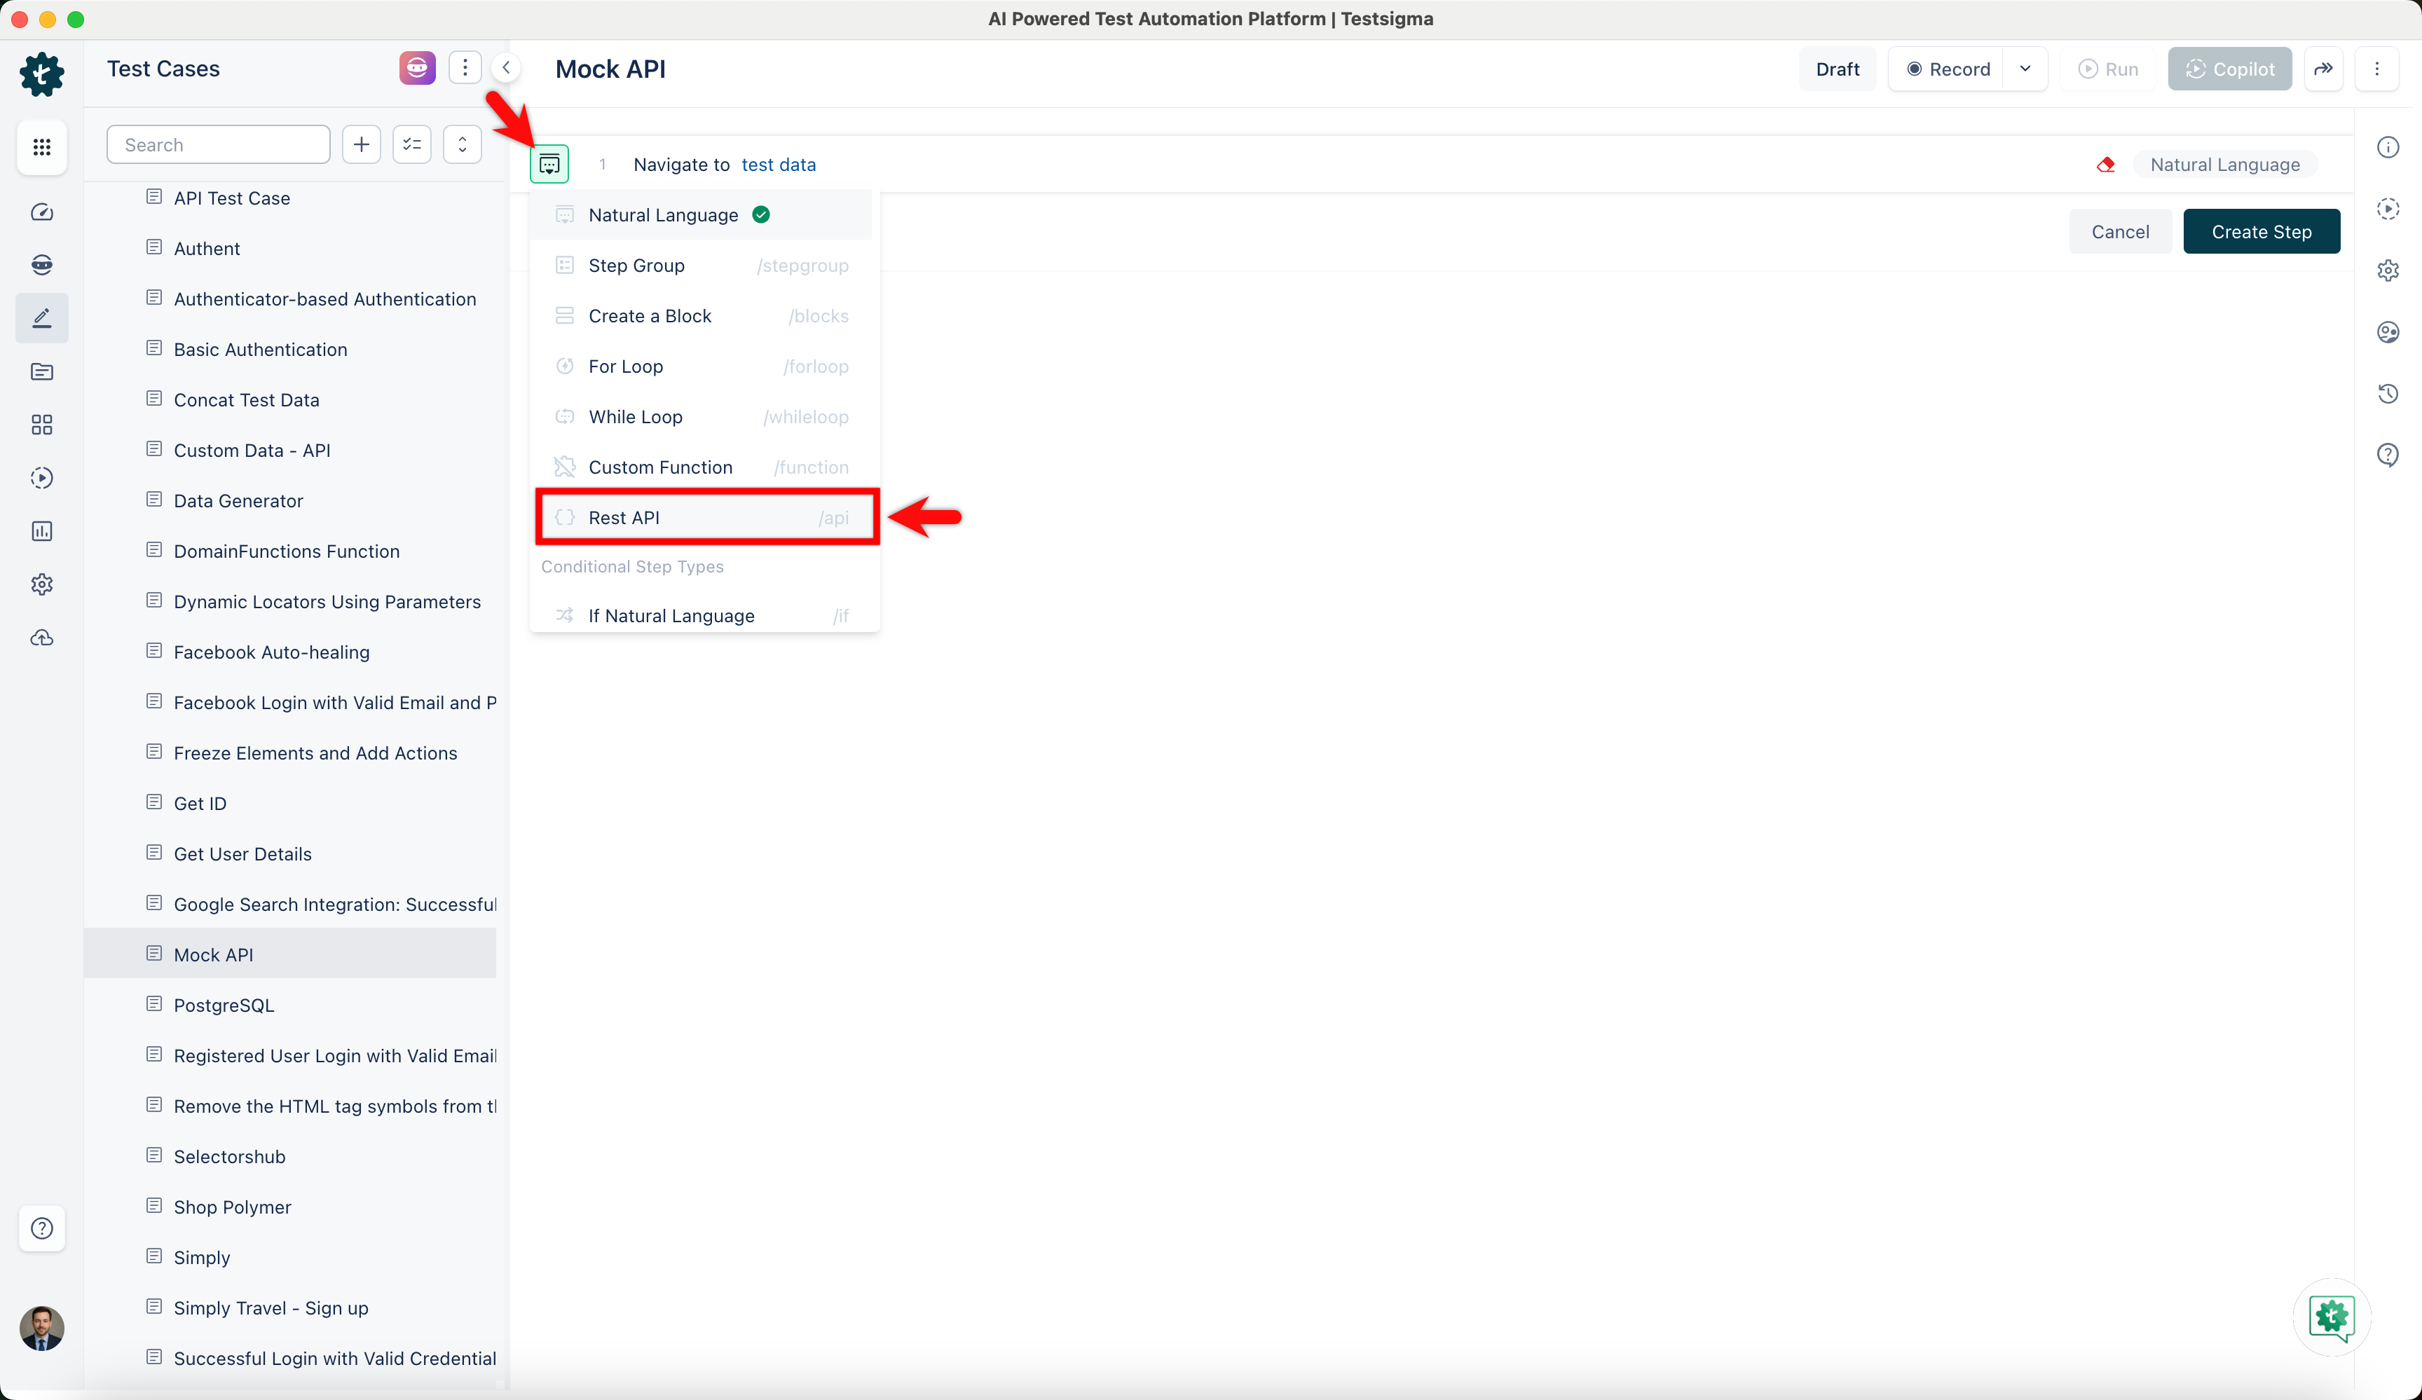Open Simply Travel - Sign up test case

click(271, 1308)
